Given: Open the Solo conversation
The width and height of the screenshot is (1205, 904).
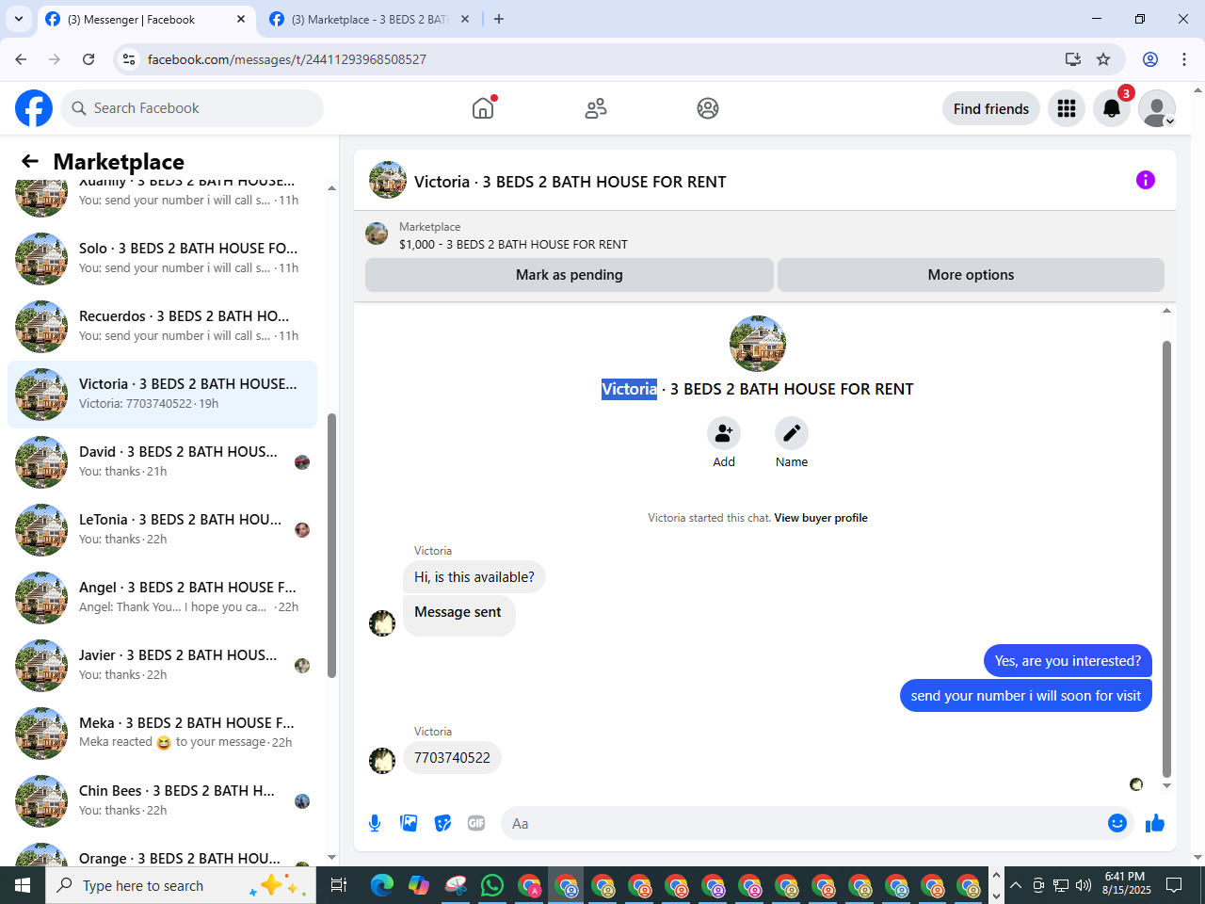Looking at the screenshot, I should pyautogui.click(x=162, y=258).
